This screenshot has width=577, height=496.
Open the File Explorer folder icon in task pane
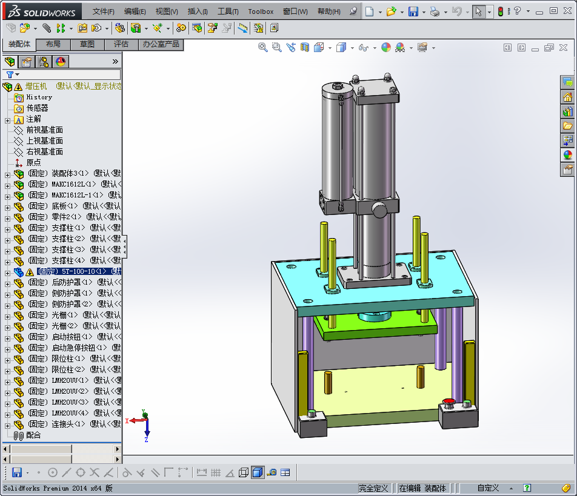click(567, 126)
